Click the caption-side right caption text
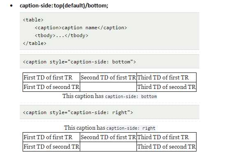Image resolution: width=229 pixels, height=161 pixels. click(109, 128)
